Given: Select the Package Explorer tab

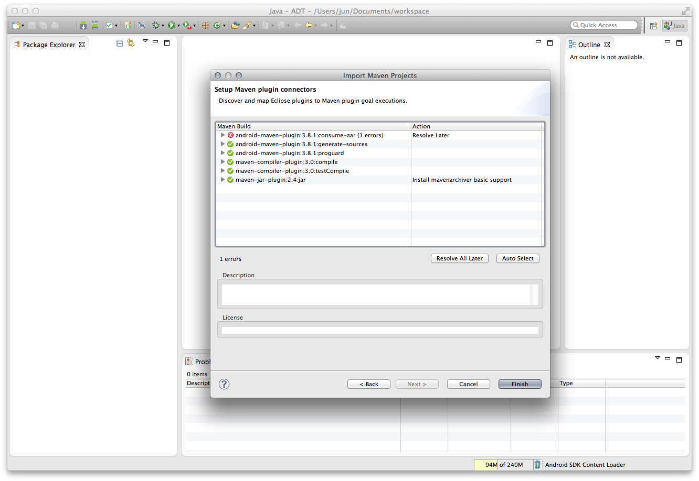Looking at the screenshot, I should tap(49, 45).
